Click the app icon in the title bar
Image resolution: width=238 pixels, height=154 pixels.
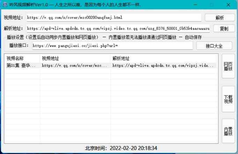(5, 5)
